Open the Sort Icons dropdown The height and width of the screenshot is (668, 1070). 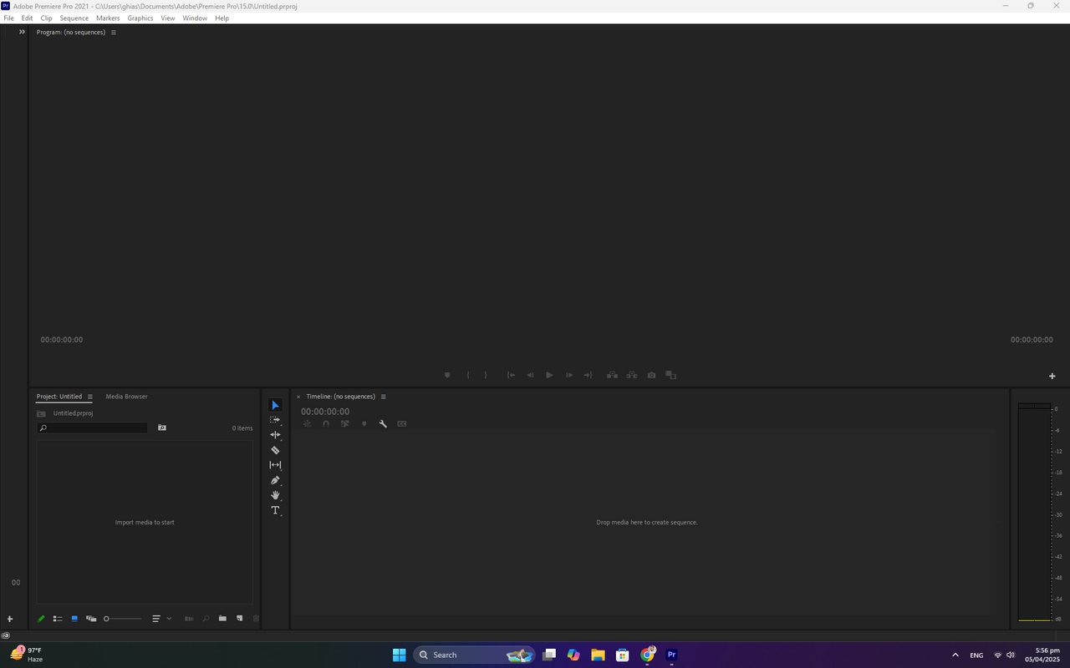(x=160, y=619)
